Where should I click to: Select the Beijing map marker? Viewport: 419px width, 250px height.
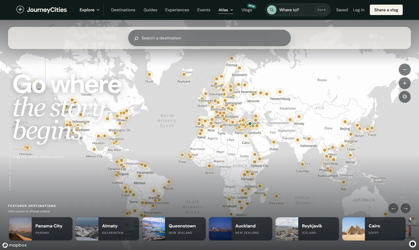345,122
